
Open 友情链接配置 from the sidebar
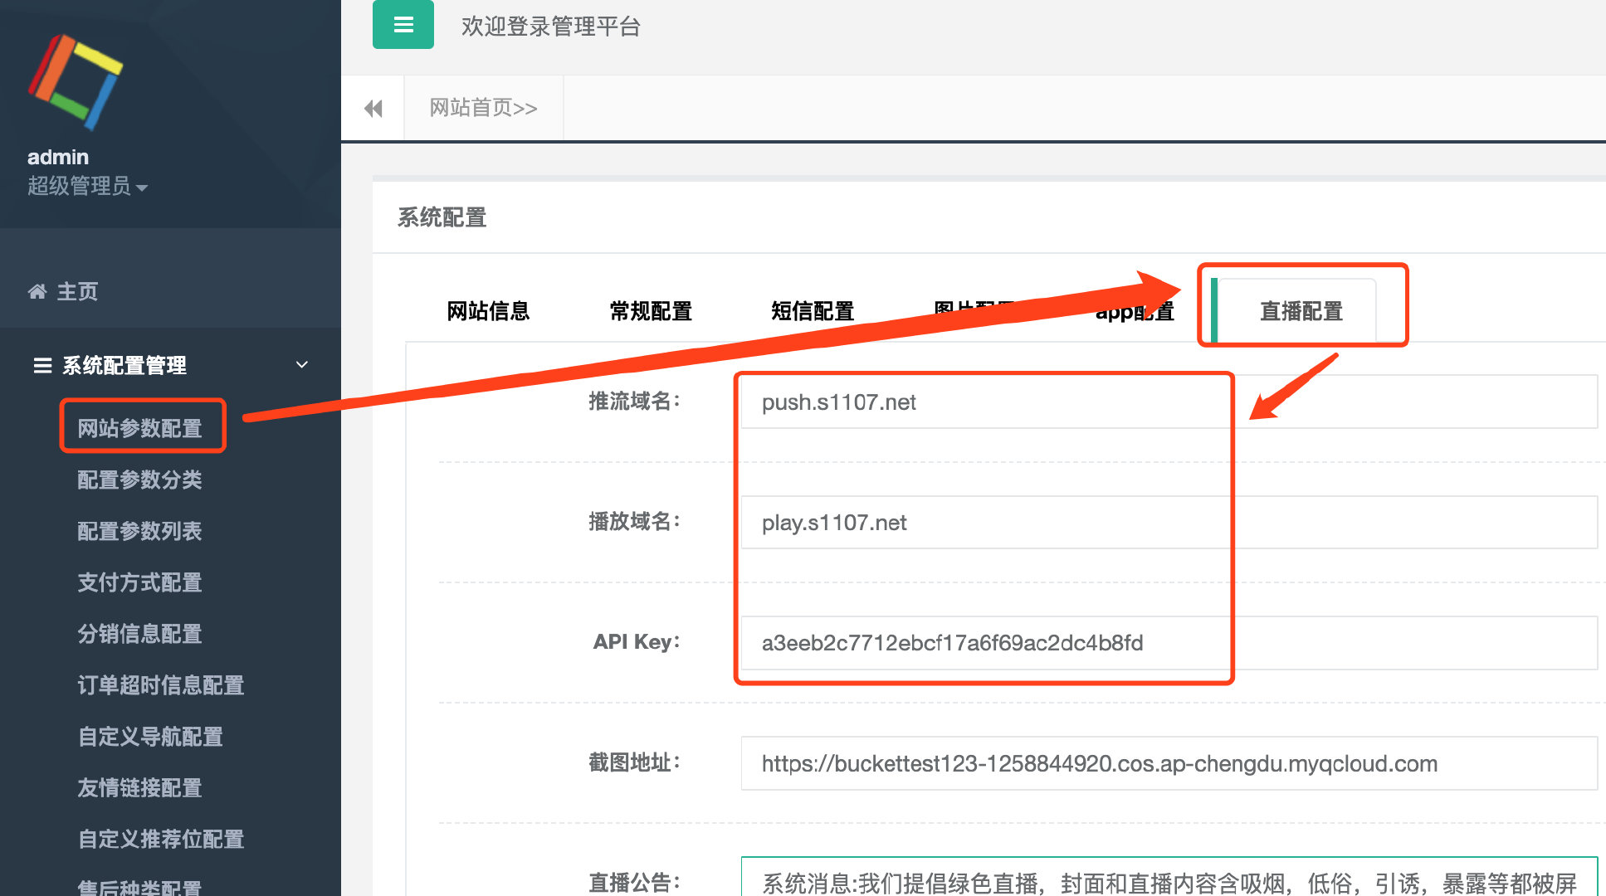coord(139,788)
